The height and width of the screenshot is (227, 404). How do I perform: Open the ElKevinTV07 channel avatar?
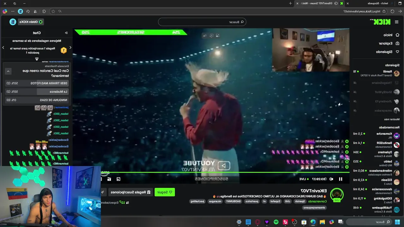coord(337,195)
